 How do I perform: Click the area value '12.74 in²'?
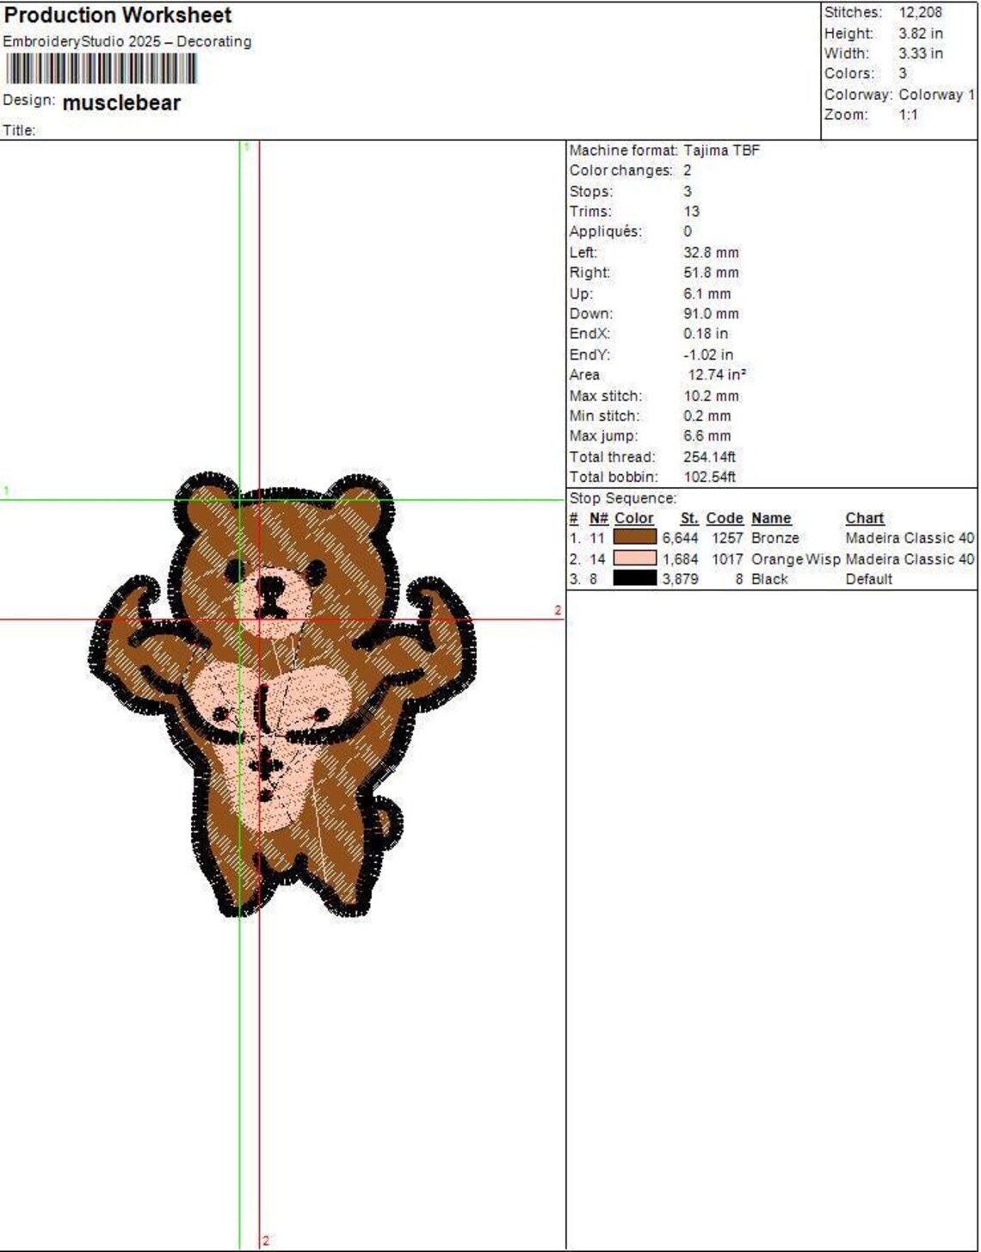point(716,375)
